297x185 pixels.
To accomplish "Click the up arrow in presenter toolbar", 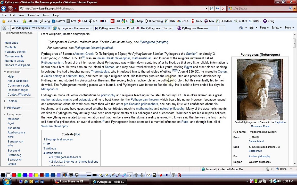I will [x=136, y=175].
